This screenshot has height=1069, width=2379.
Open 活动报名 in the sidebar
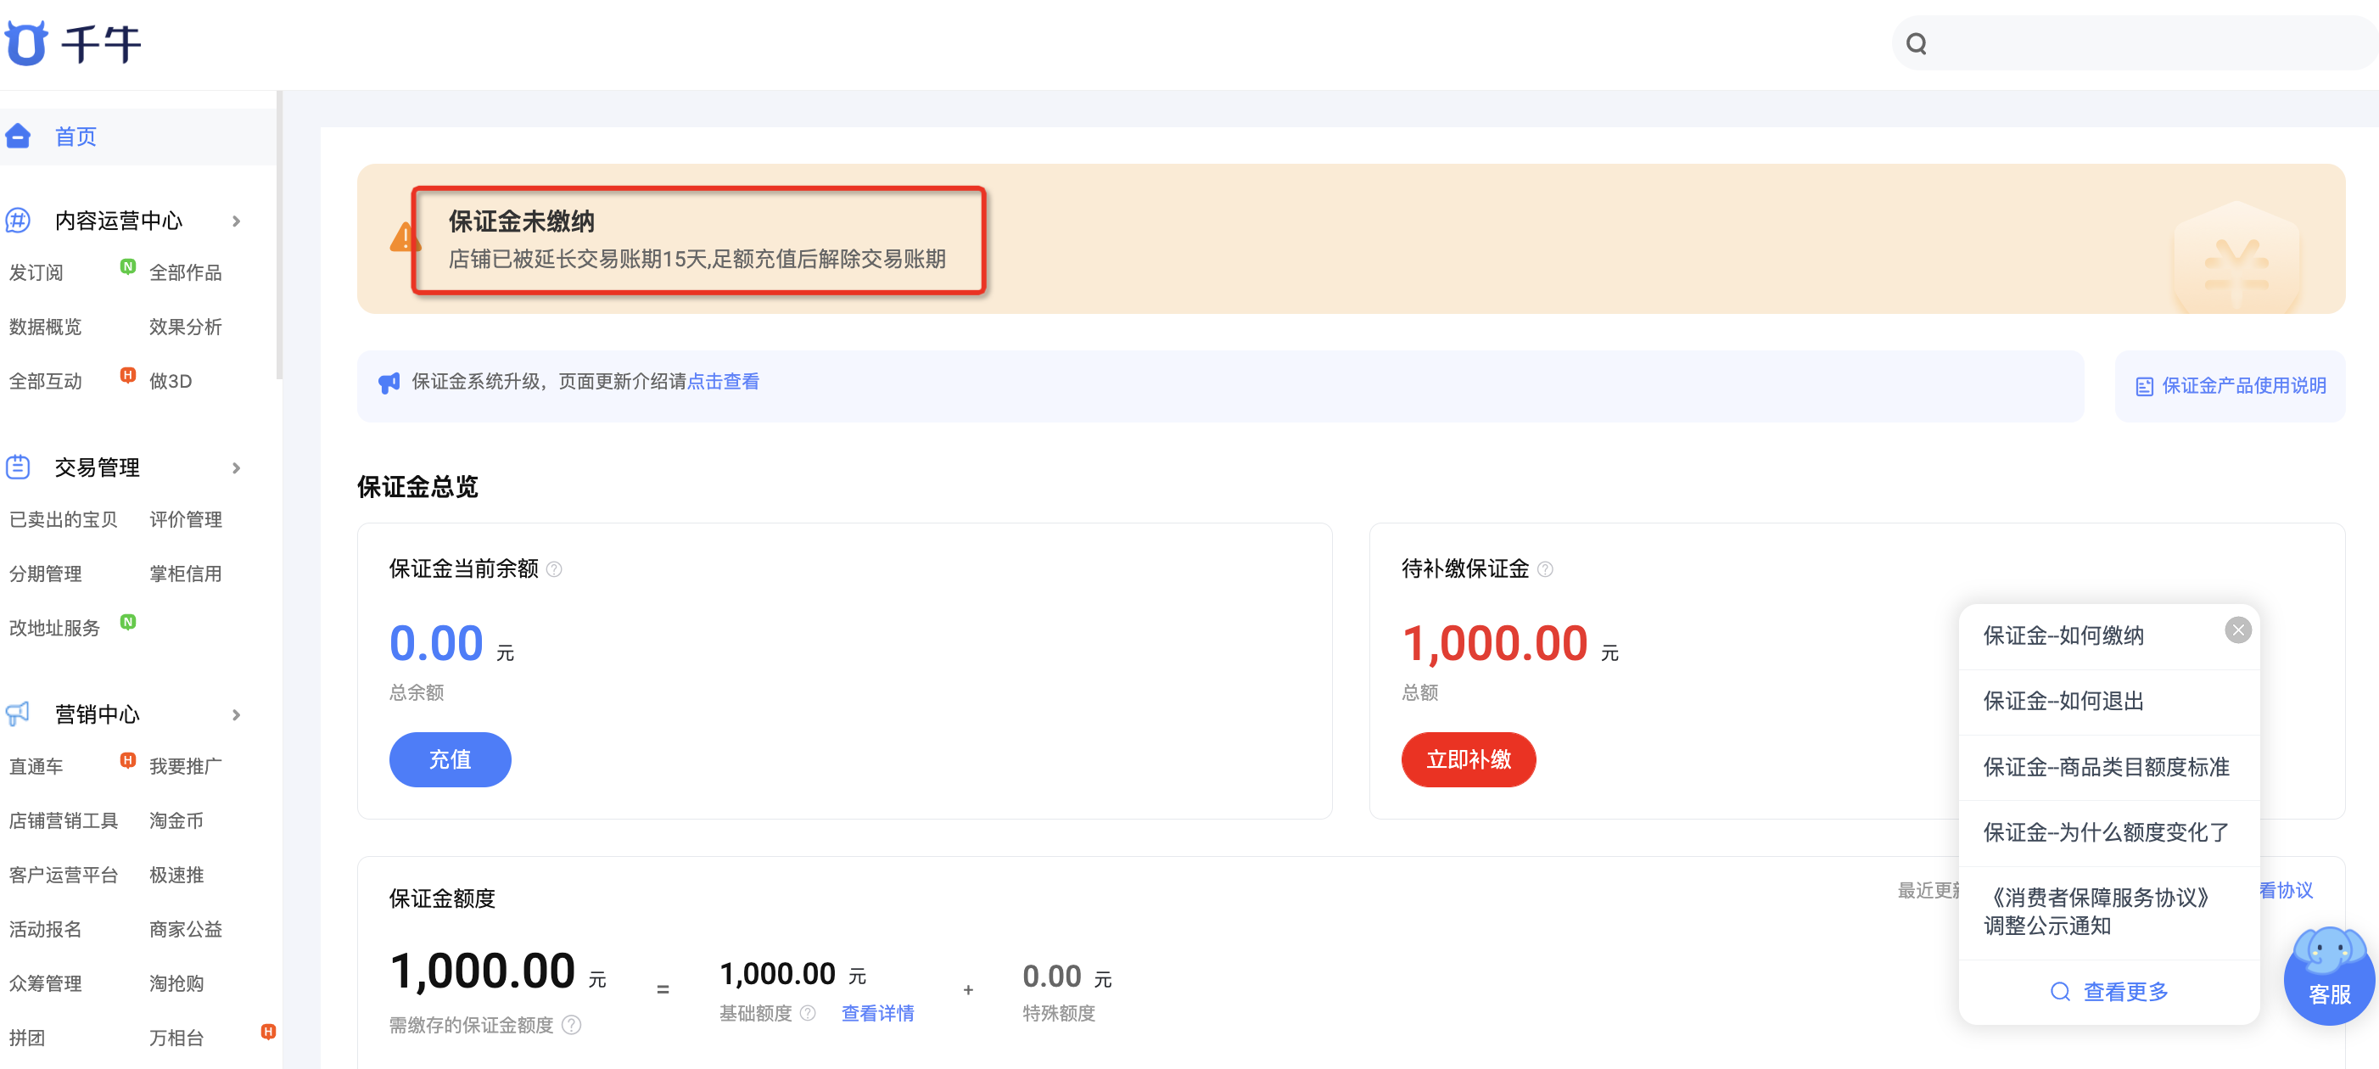click(45, 930)
